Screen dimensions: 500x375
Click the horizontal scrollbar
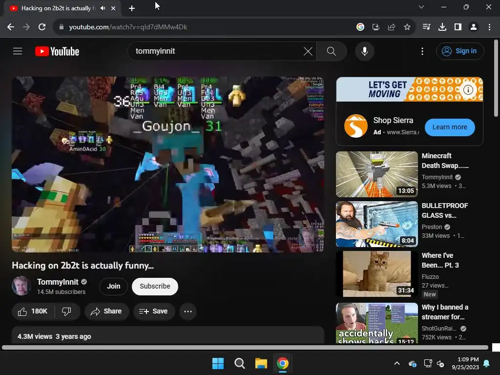pos(245,347)
